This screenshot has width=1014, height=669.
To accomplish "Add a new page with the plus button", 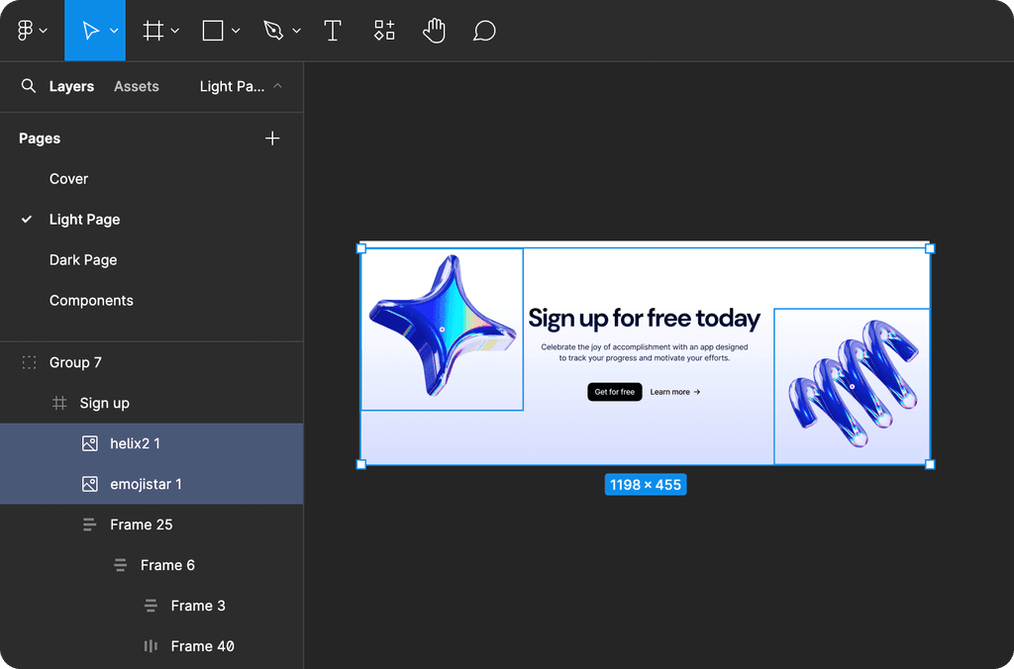I will coord(272,138).
